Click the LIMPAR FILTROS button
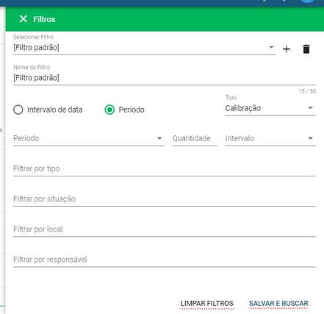 click(x=207, y=304)
